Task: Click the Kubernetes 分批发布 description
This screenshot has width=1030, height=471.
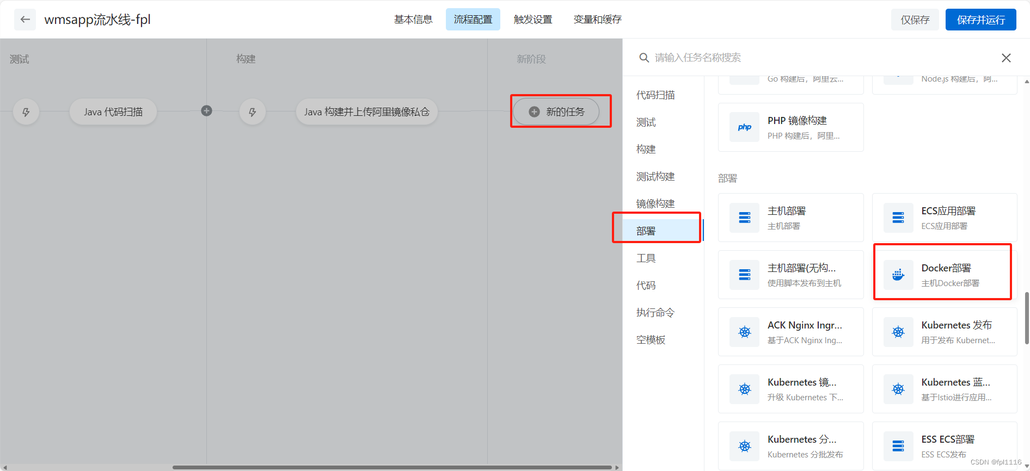Action: [805, 455]
